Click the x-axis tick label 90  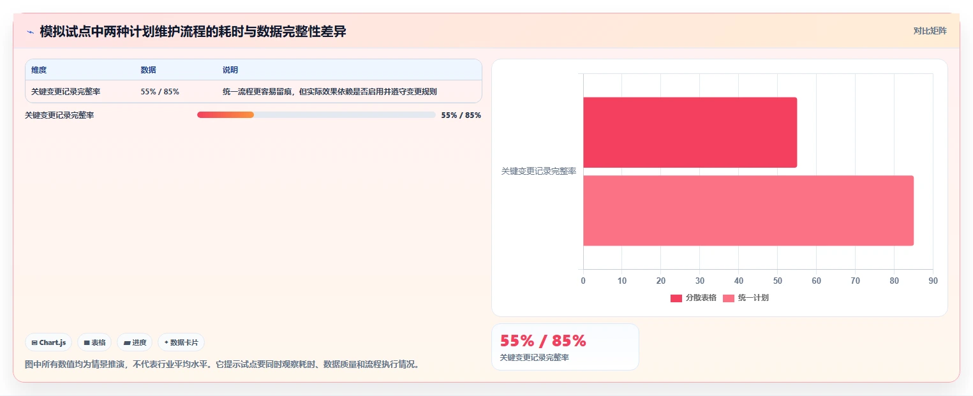(x=933, y=281)
